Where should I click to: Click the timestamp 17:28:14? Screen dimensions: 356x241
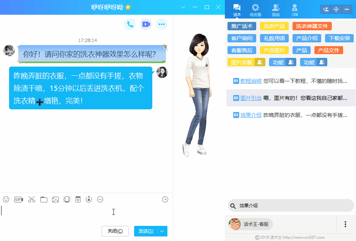pyautogui.click(x=88, y=40)
